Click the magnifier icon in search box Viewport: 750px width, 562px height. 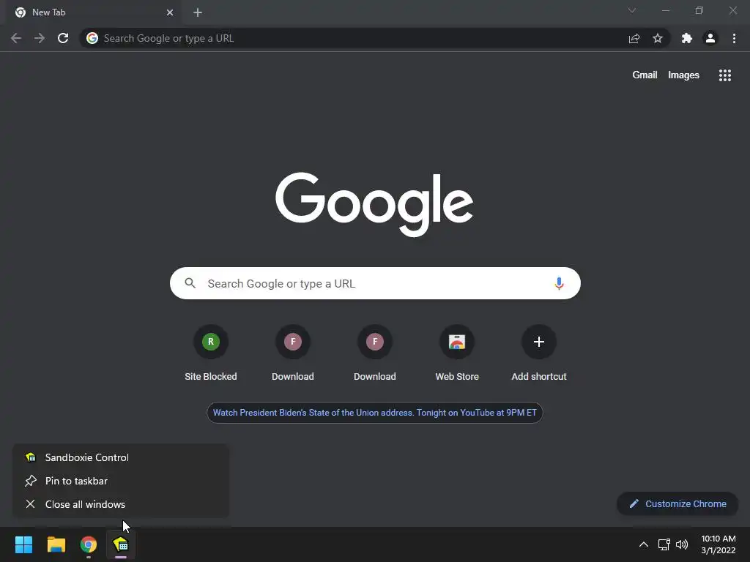pos(190,283)
